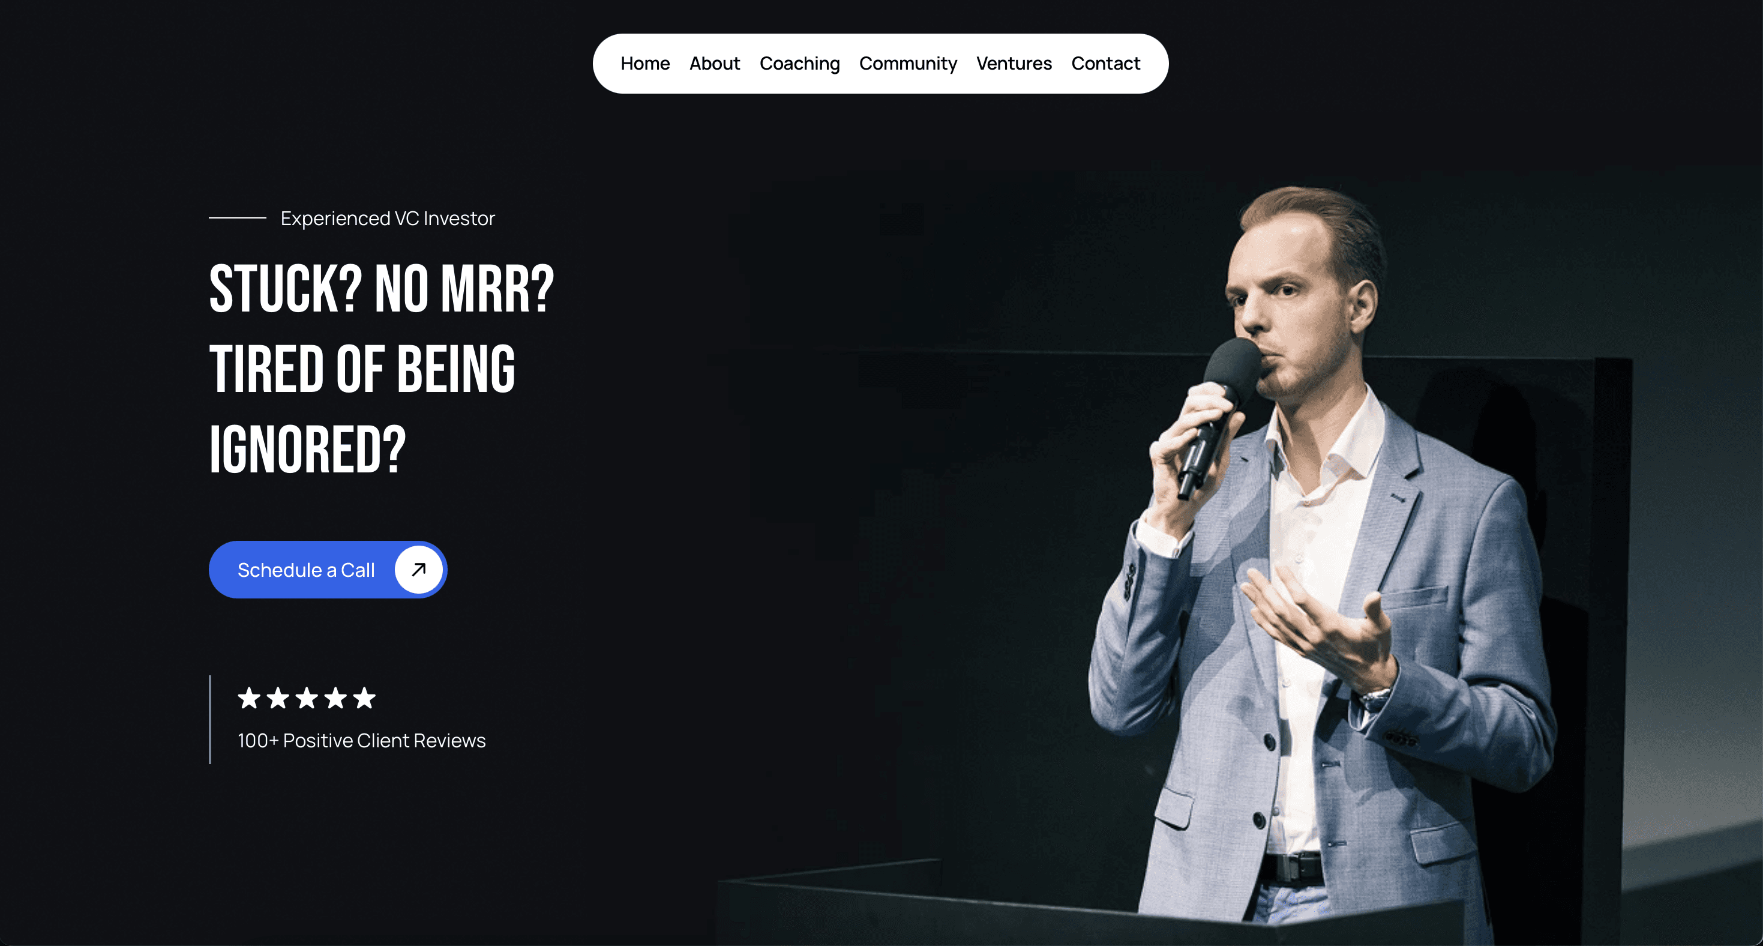Go to the About page
This screenshot has height=946, width=1763.
pyautogui.click(x=715, y=64)
